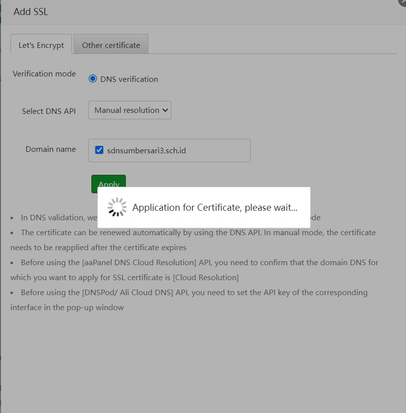Click the sdnsumbersari3.sch.id domain text
This screenshot has height=413, width=406.
[146, 150]
